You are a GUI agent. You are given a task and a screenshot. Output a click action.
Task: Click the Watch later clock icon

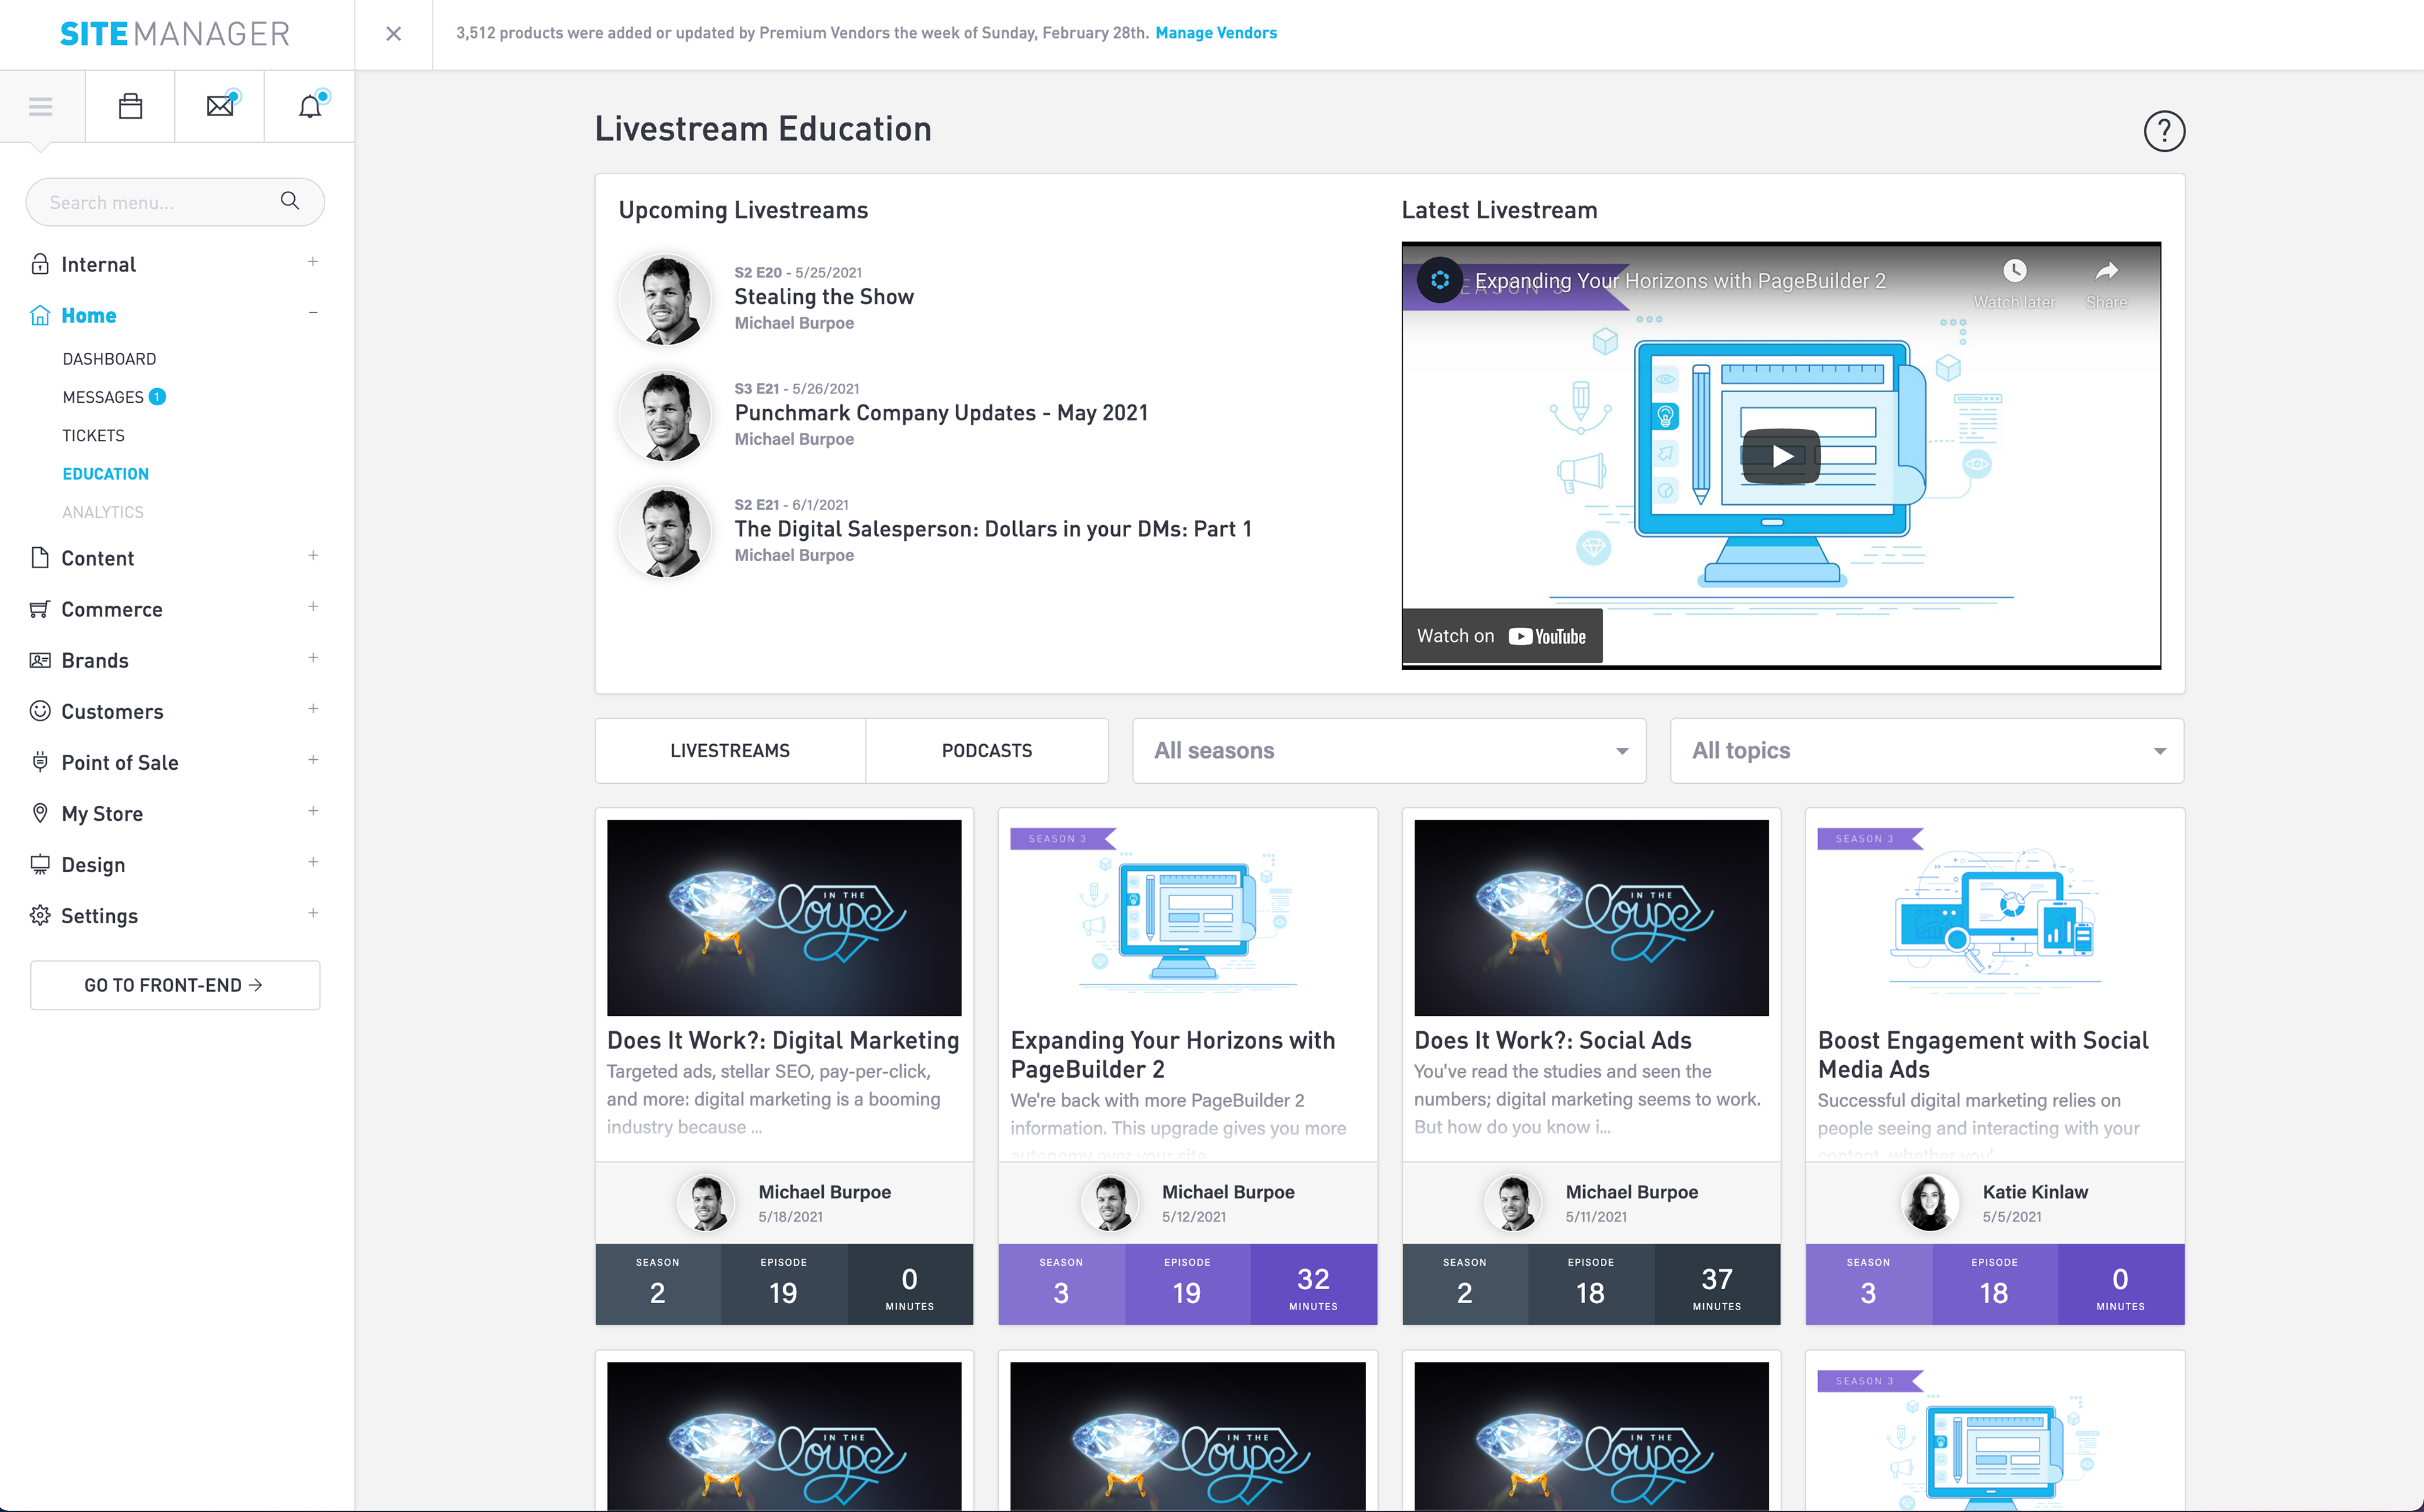[2014, 271]
